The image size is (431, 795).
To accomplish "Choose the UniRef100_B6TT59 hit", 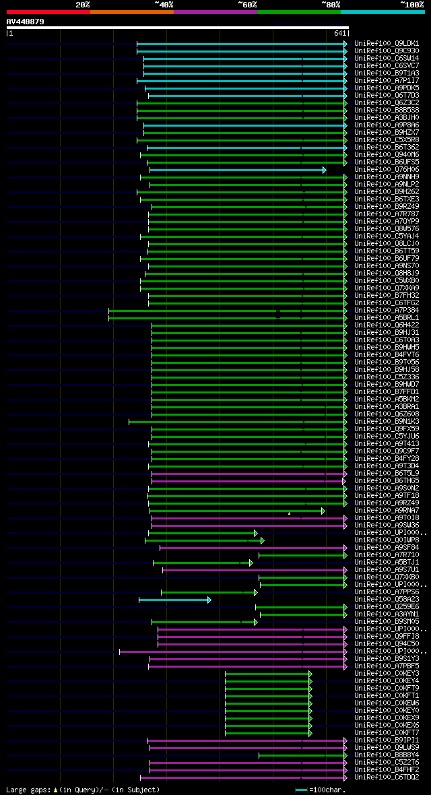I will pos(387,251).
